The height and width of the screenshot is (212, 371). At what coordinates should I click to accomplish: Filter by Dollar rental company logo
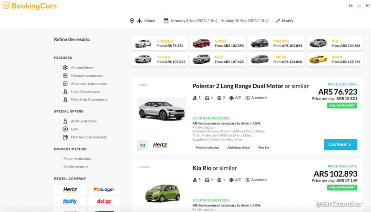(104, 201)
